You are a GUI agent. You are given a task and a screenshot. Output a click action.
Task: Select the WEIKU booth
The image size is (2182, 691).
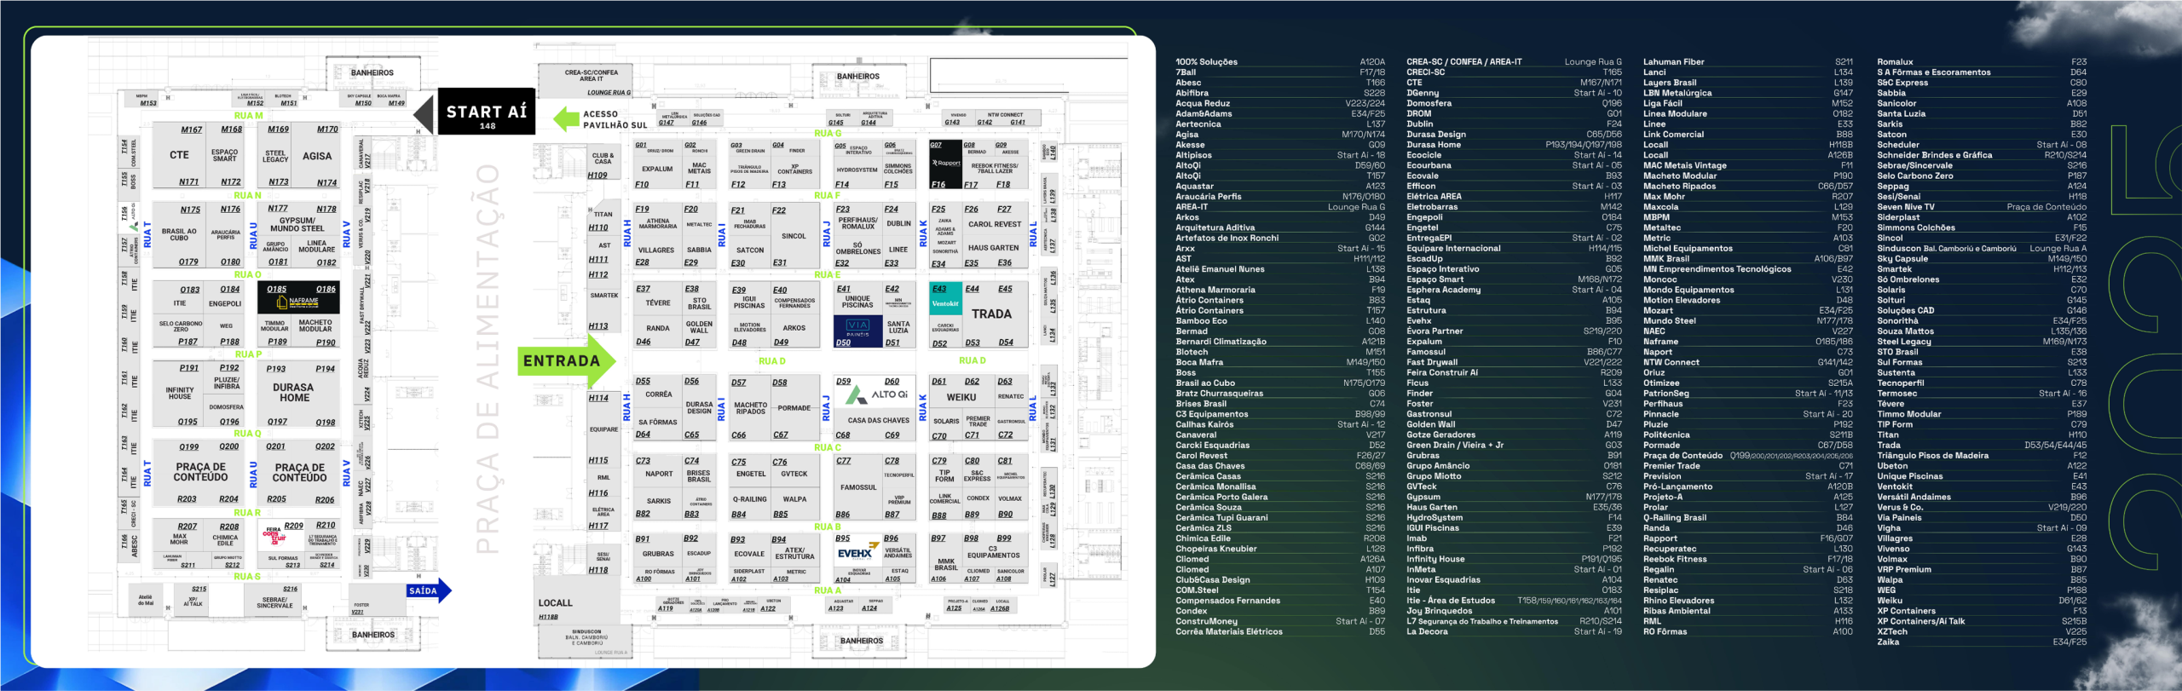pyautogui.click(x=961, y=397)
